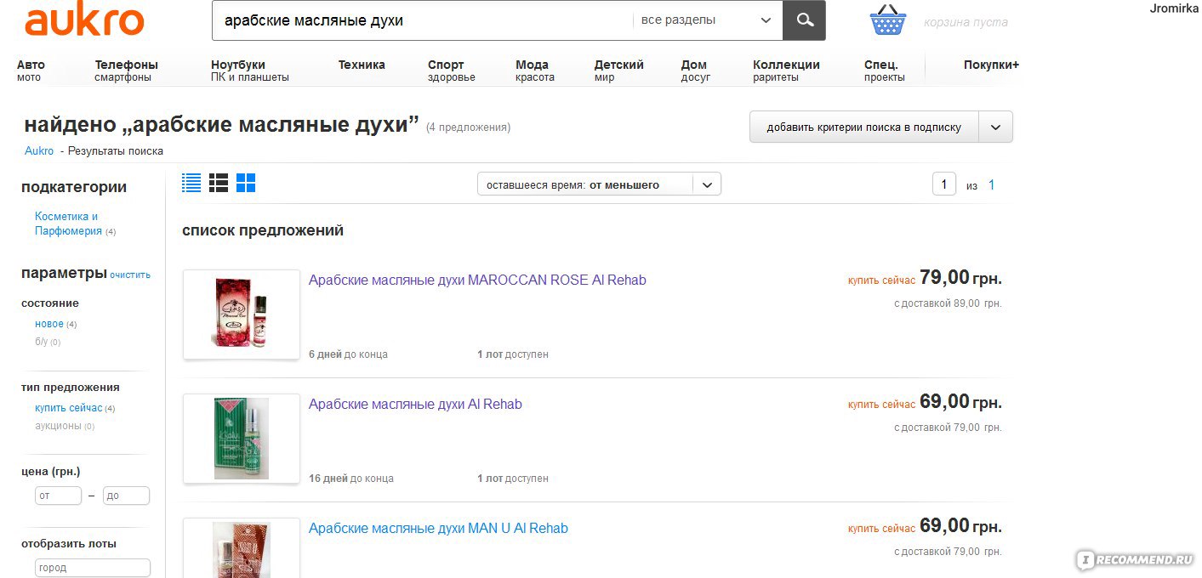Screen dimensions: 1202x578
Task: Click the 'аукционы' offer type filter
Action: 58,426
